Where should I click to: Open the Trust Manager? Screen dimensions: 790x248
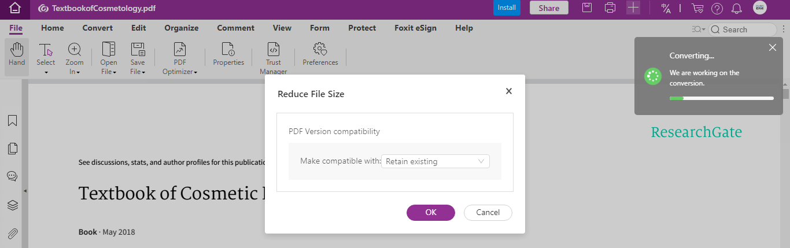tap(274, 58)
